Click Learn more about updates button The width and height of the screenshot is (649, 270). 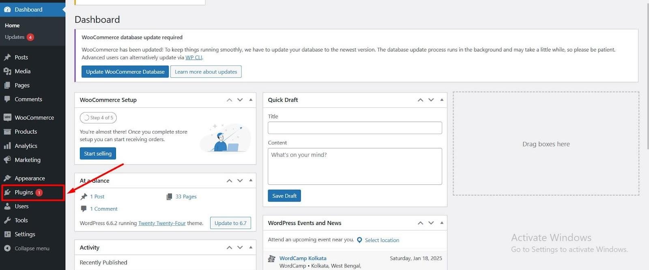206,72
